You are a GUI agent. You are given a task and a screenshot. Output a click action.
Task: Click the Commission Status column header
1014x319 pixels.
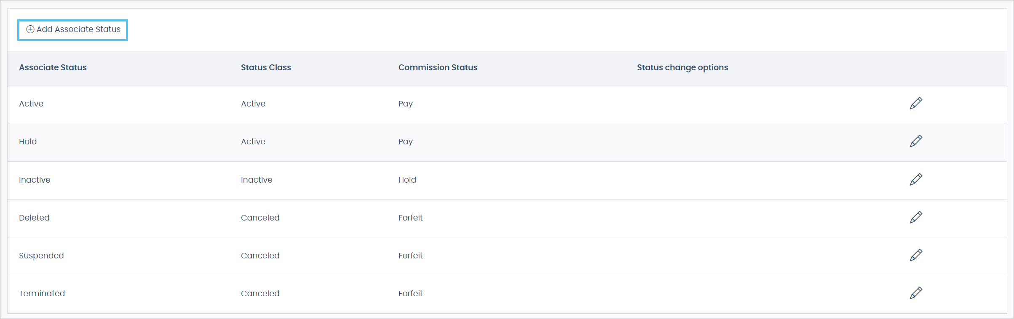point(438,67)
